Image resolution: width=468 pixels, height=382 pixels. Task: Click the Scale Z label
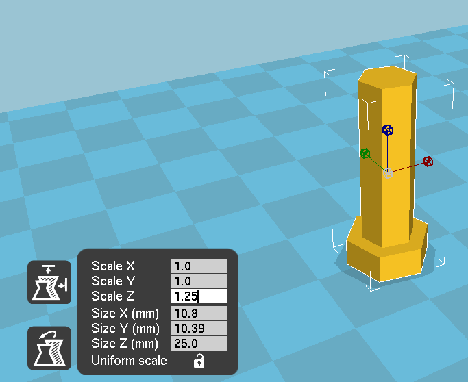pyautogui.click(x=112, y=296)
